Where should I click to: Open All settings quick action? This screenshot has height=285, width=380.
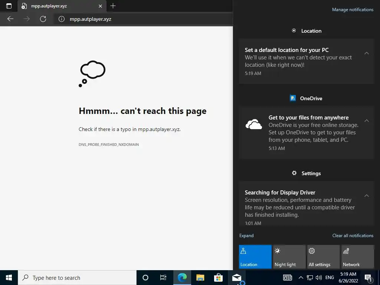tap(324, 257)
